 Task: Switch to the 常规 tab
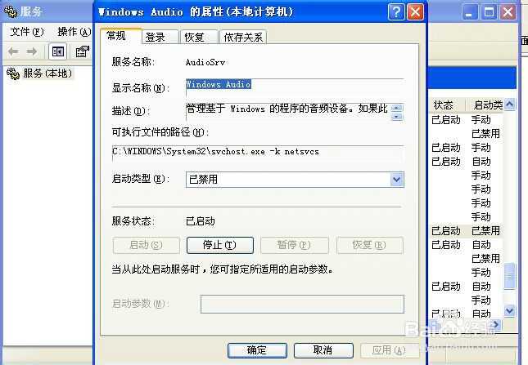[x=120, y=36]
